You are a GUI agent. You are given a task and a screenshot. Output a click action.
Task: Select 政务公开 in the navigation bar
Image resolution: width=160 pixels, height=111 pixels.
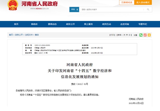tap(70, 24)
